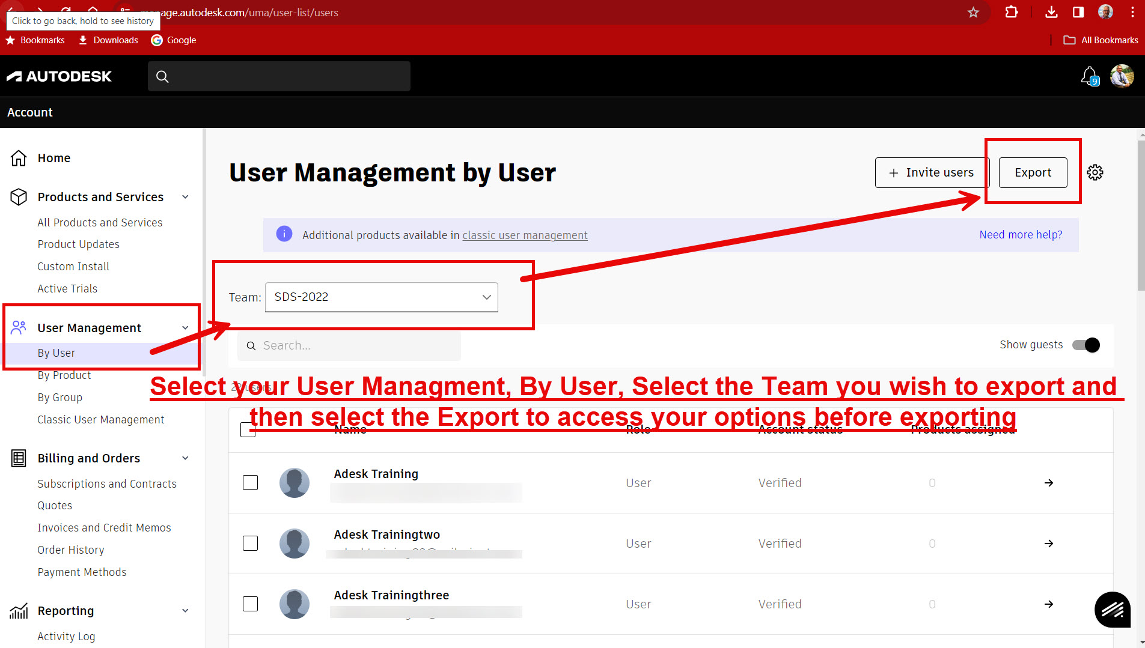Viewport: 1145px width, 648px height.
Task: Open Payment Methods
Action: click(82, 572)
